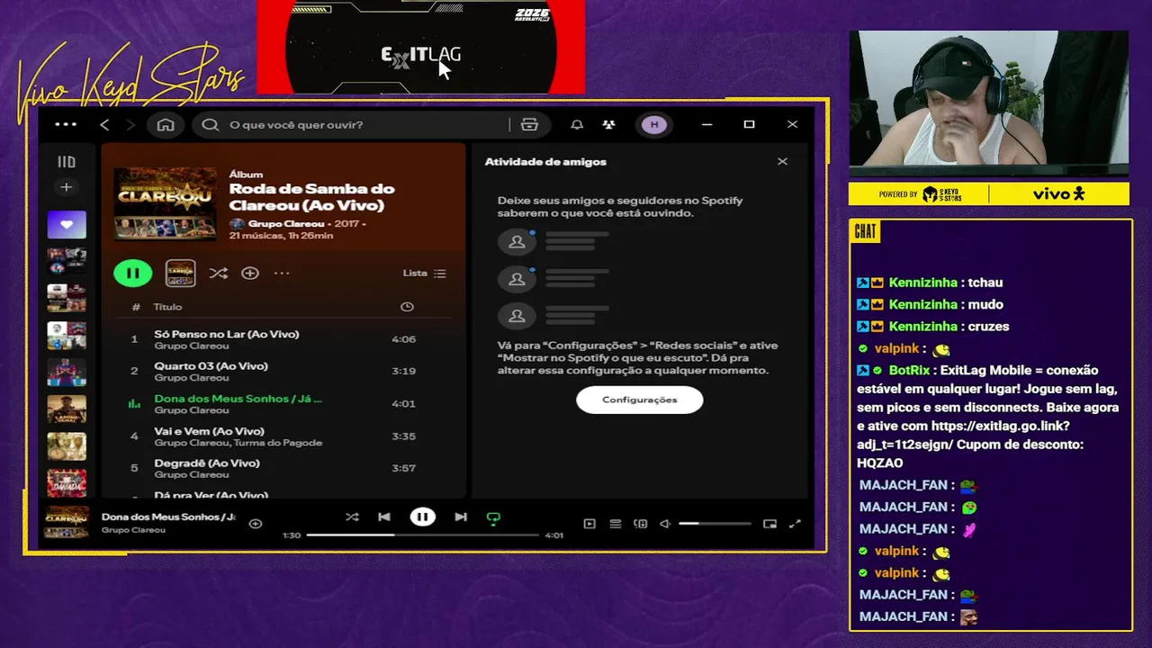Viewport: 1152px width, 648px height.
Task: Open the queue icon
Action: [616, 523]
